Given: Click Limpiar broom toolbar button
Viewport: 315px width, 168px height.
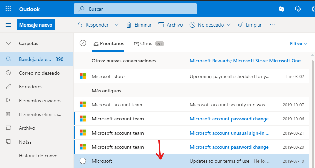Looking at the screenshot, I should tap(249, 25).
